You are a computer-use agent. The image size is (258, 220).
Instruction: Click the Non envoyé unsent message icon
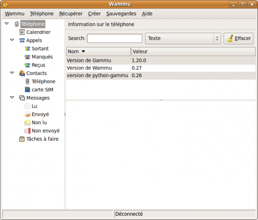point(28,131)
